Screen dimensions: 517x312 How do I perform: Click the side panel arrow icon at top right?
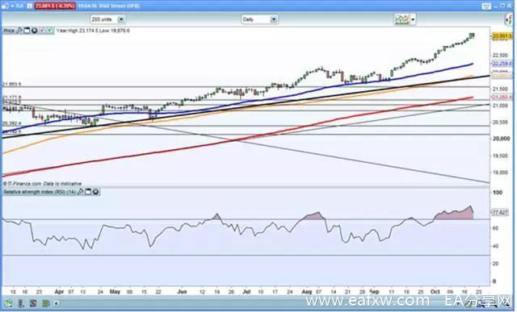508,19
